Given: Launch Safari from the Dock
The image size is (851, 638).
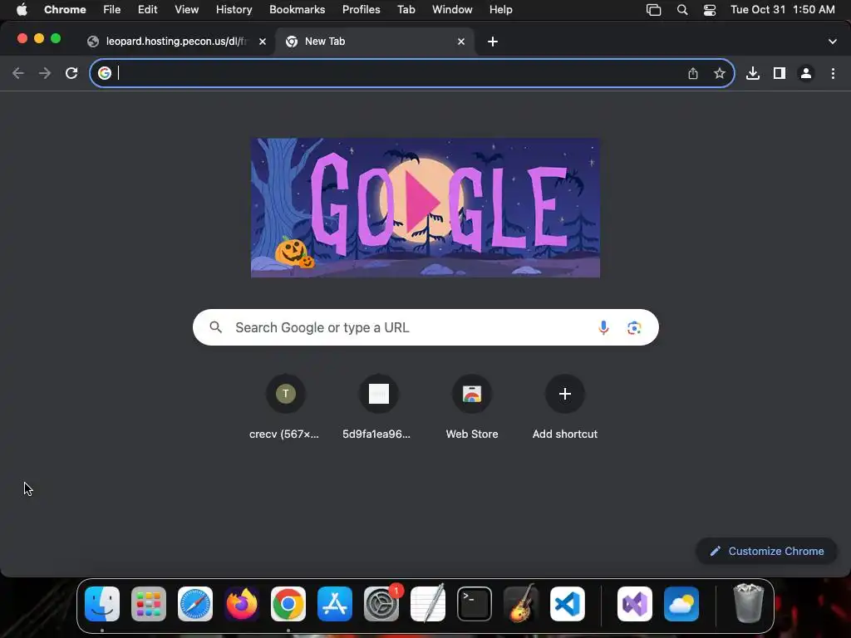Looking at the screenshot, I should click(x=195, y=604).
